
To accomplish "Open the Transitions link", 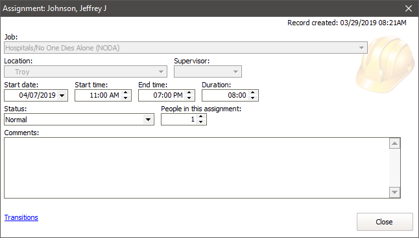I will [x=21, y=217].
